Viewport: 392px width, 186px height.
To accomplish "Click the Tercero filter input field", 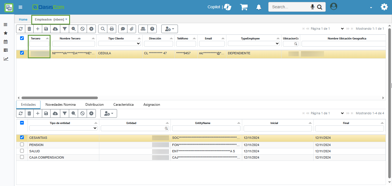I will coord(39,44).
